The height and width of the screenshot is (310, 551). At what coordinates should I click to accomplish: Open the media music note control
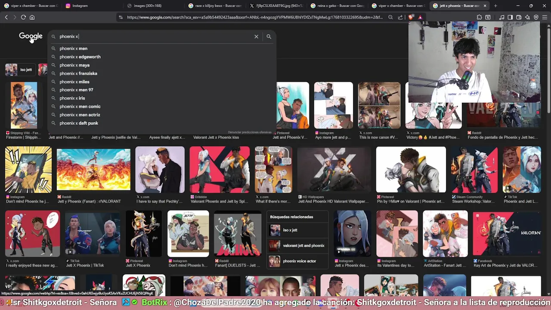point(501,17)
